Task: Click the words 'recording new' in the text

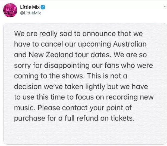Action: click(130, 98)
